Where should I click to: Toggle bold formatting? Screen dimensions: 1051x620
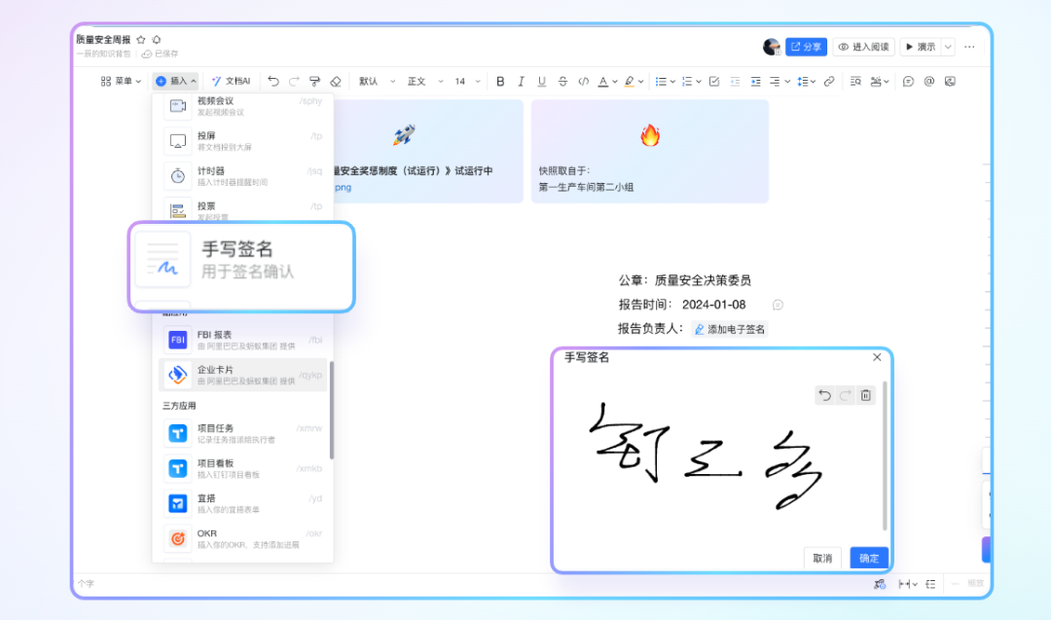pyautogui.click(x=500, y=81)
